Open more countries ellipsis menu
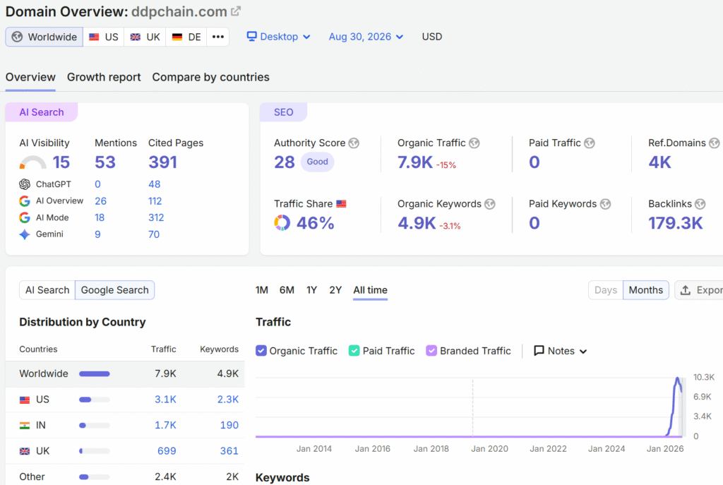723x485 pixels. (x=217, y=37)
